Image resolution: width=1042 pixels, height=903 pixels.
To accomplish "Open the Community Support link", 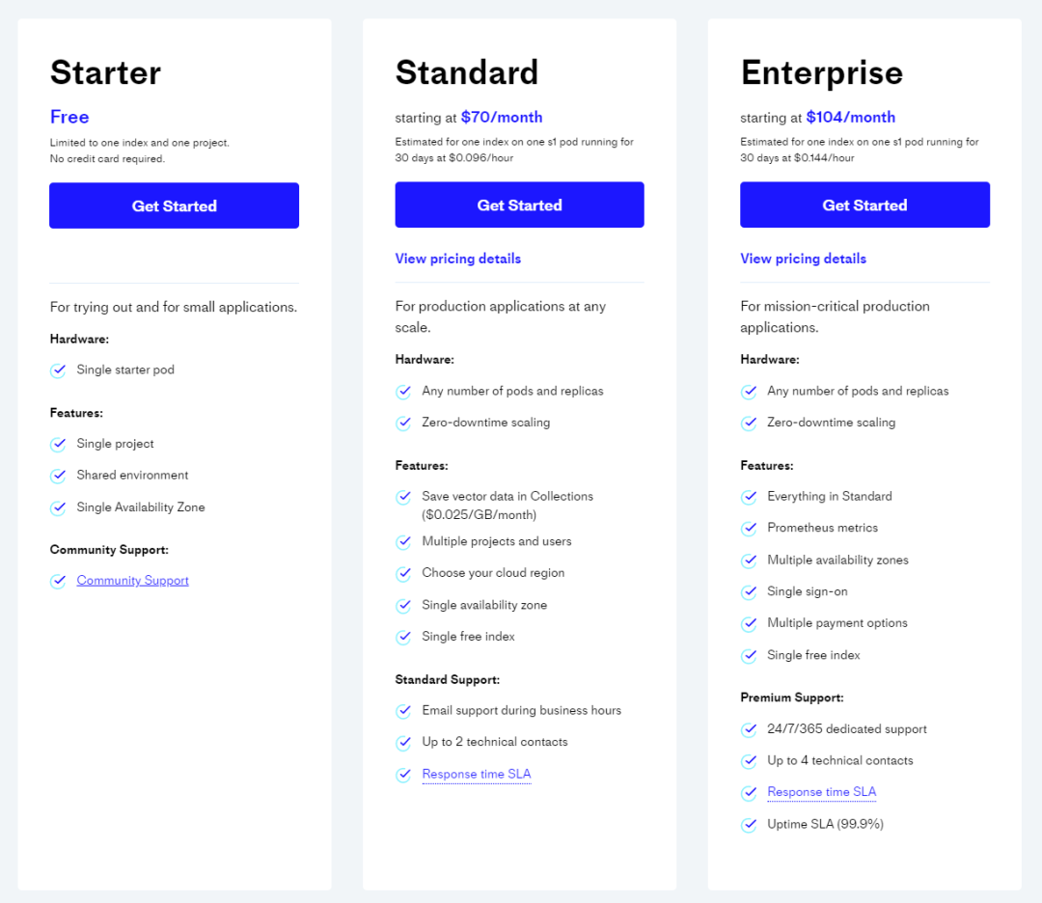I will 132,580.
